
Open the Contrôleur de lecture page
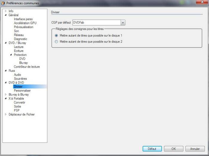pos(27,67)
